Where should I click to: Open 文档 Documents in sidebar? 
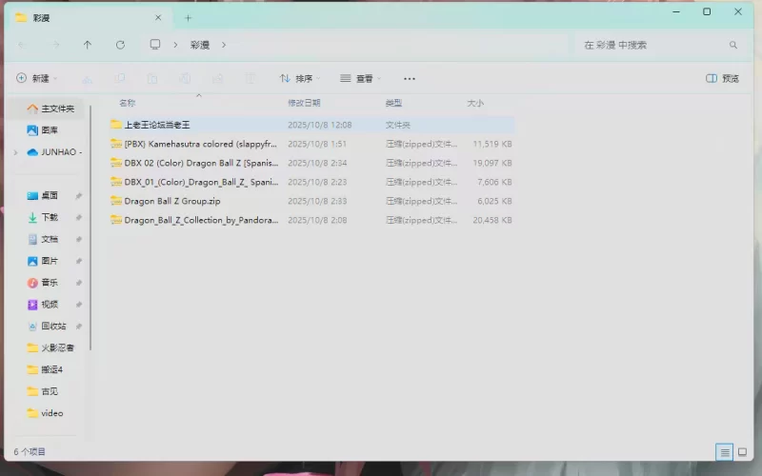coord(43,239)
